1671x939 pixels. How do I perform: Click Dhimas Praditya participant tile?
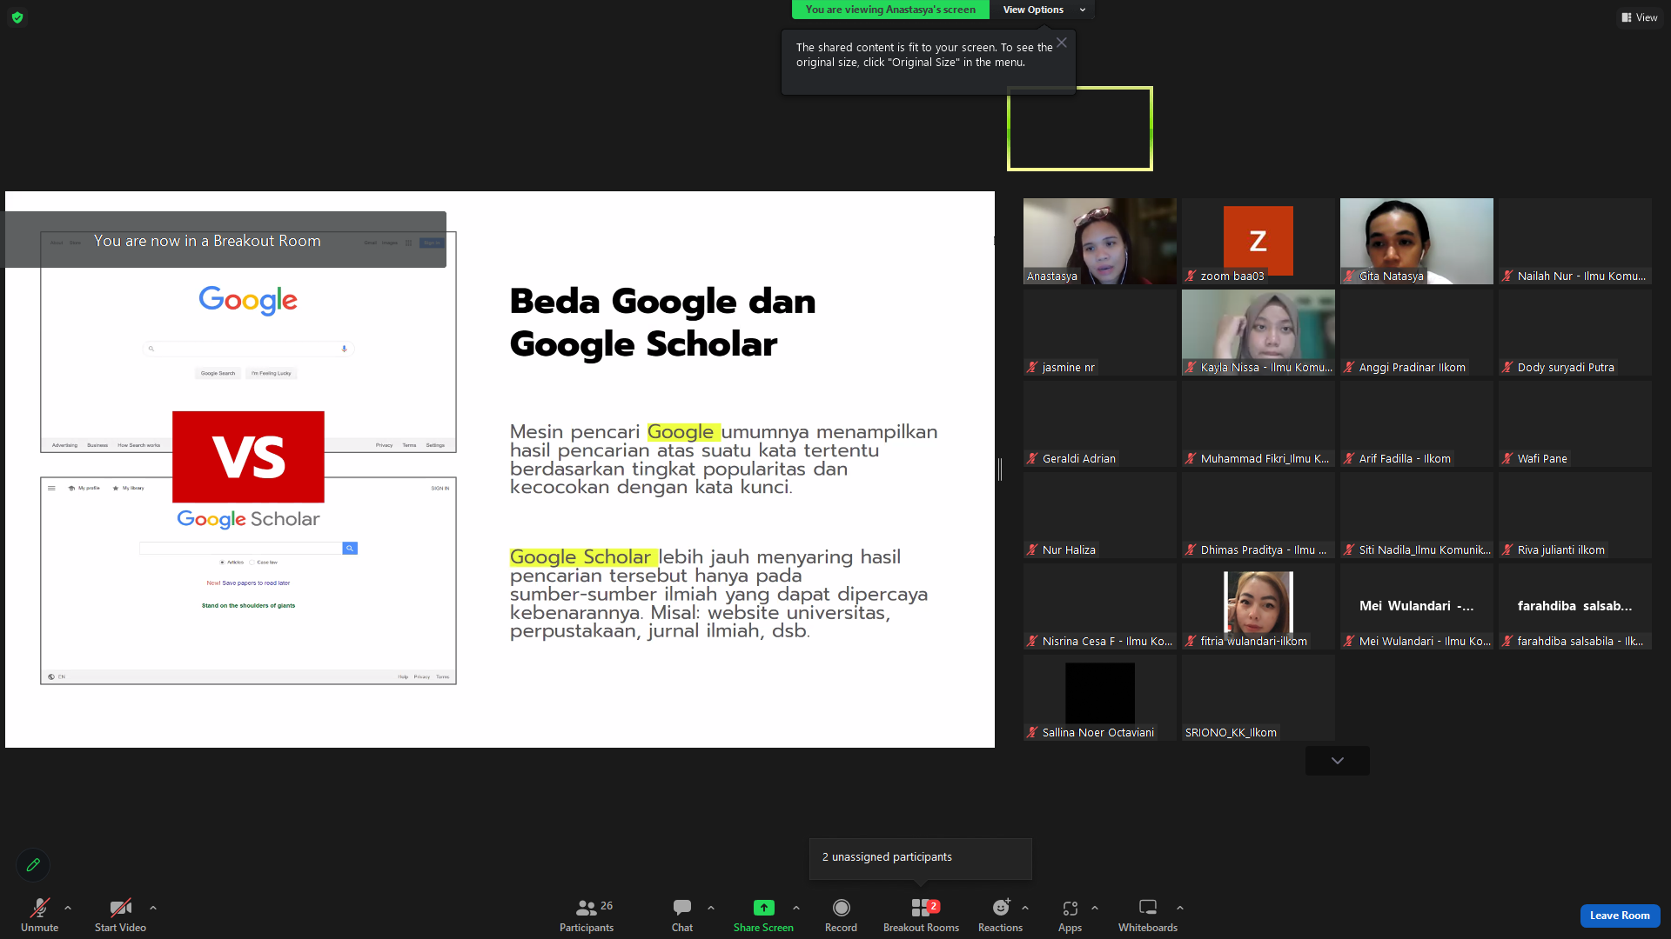[x=1258, y=515]
